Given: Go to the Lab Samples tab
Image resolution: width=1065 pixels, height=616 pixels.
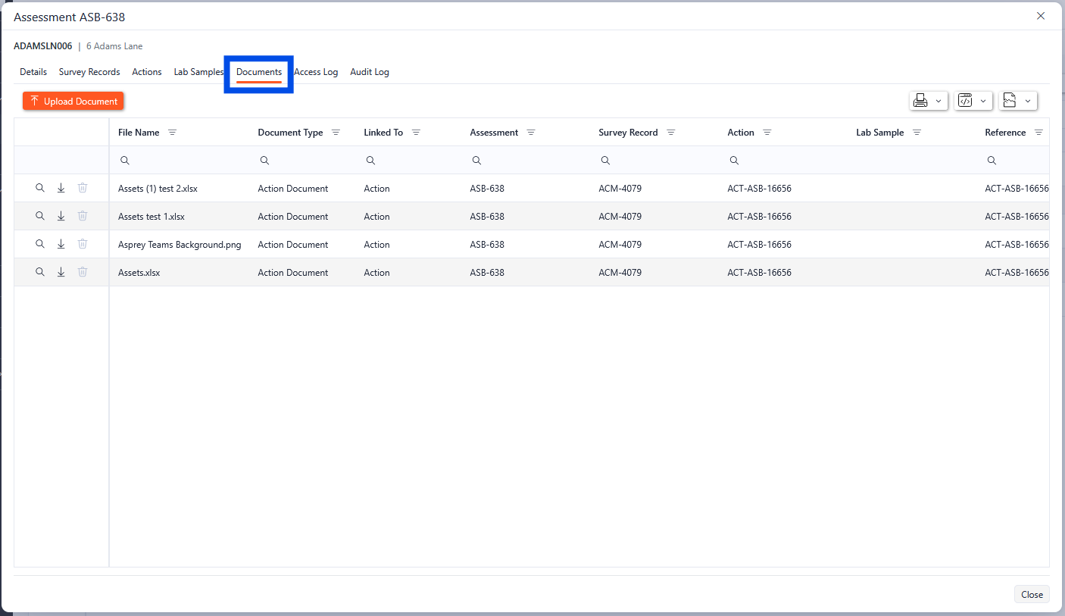Looking at the screenshot, I should pyautogui.click(x=198, y=72).
